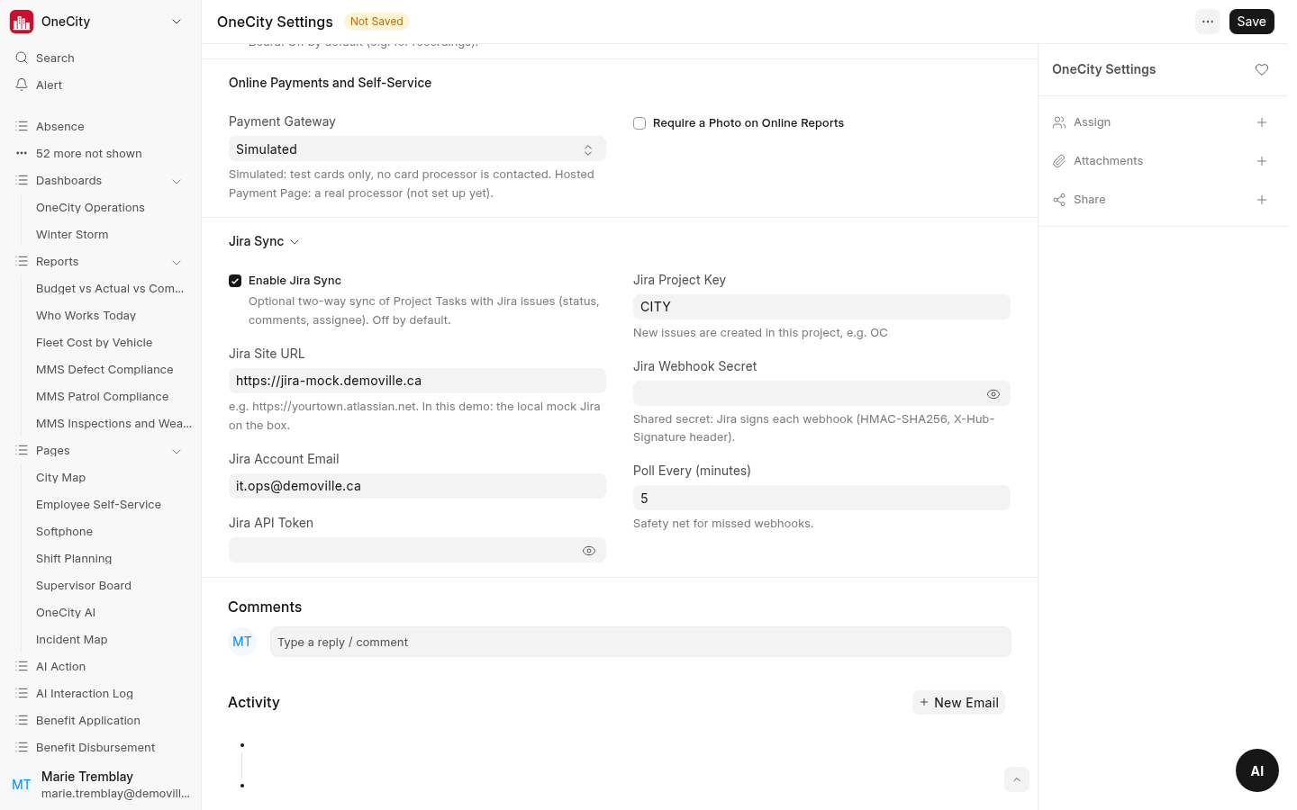Add an assignee with the Assign plus icon

click(x=1262, y=122)
